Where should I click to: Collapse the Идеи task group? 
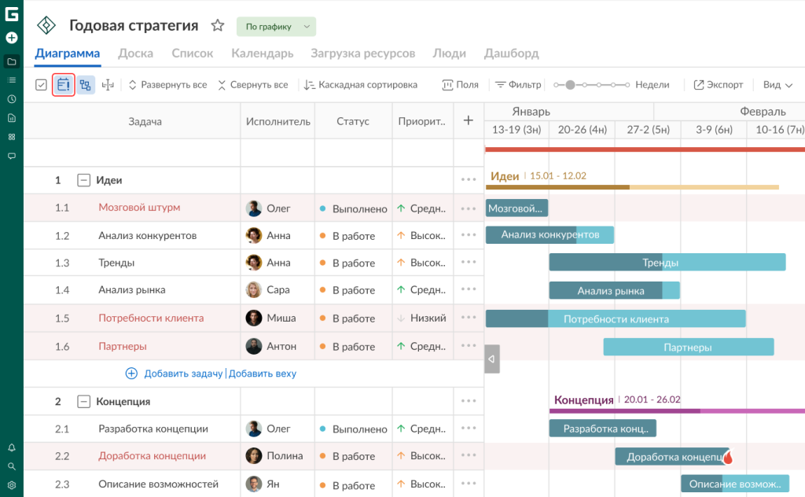tap(84, 179)
